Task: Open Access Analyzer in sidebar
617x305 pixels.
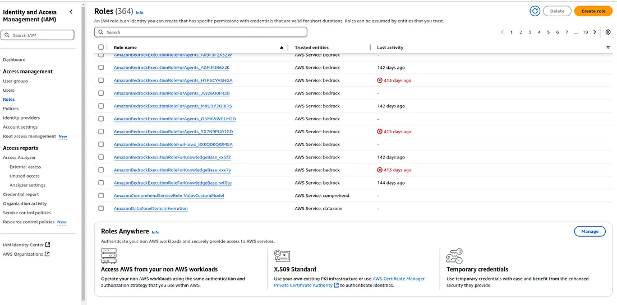Action: click(19, 157)
